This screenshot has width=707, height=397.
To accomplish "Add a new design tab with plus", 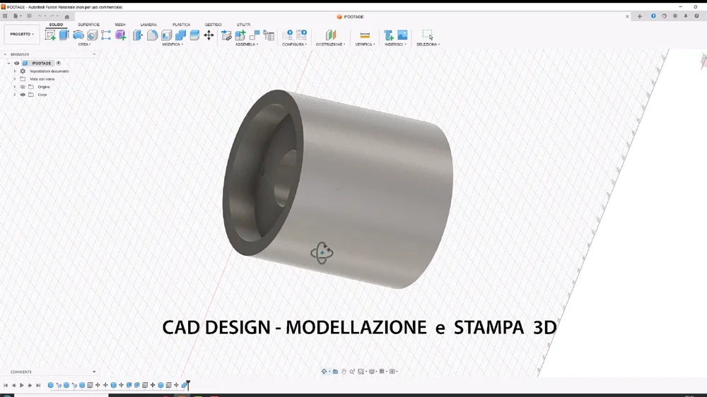I will click(639, 16).
